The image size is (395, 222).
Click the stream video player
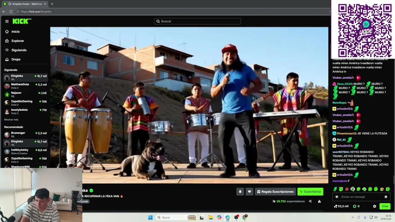coord(189,105)
